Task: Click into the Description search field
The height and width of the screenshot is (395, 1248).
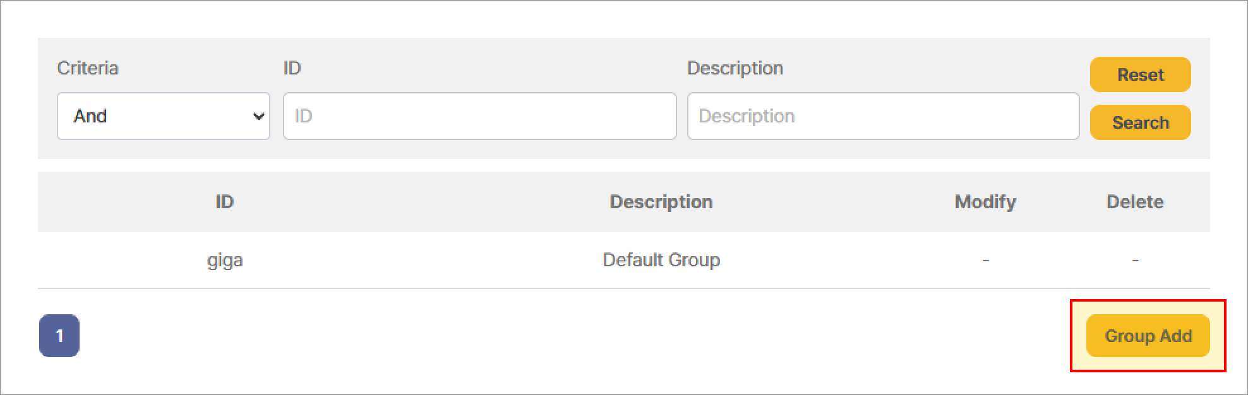Action: point(882,116)
